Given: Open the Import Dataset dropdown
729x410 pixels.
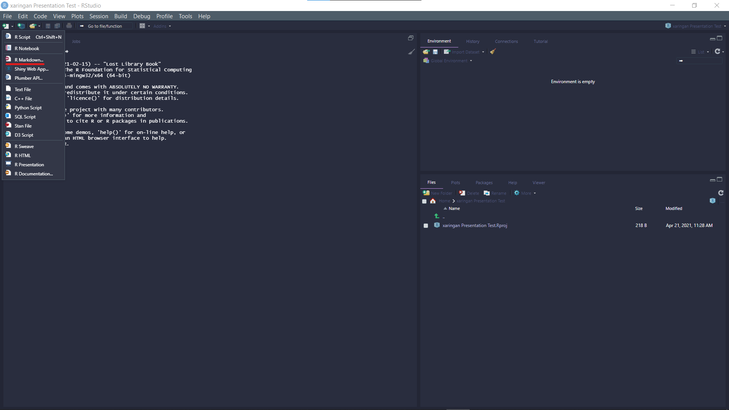Looking at the screenshot, I should click(x=483, y=52).
